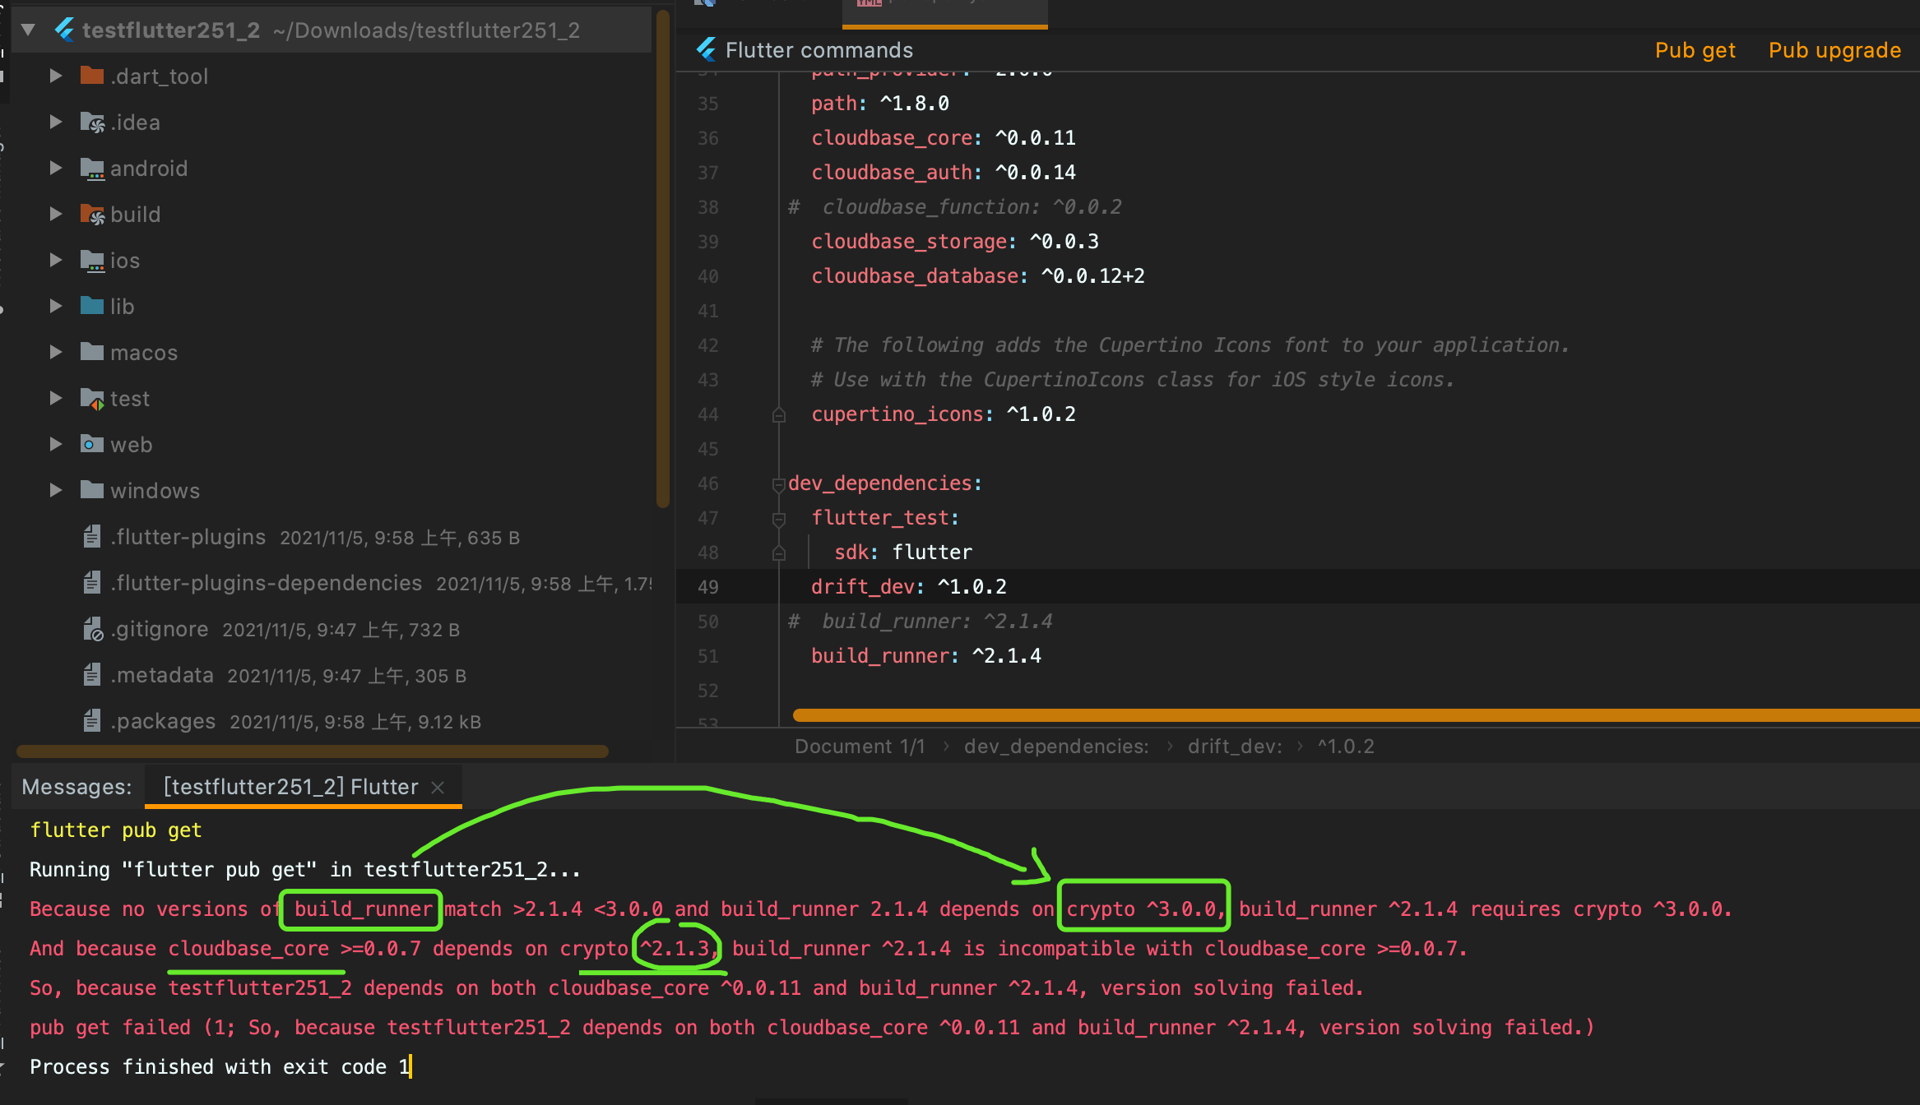The width and height of the screenshot is (1920, 1105).
Task: Click the android folder icon
Action: tap(93, 168)
